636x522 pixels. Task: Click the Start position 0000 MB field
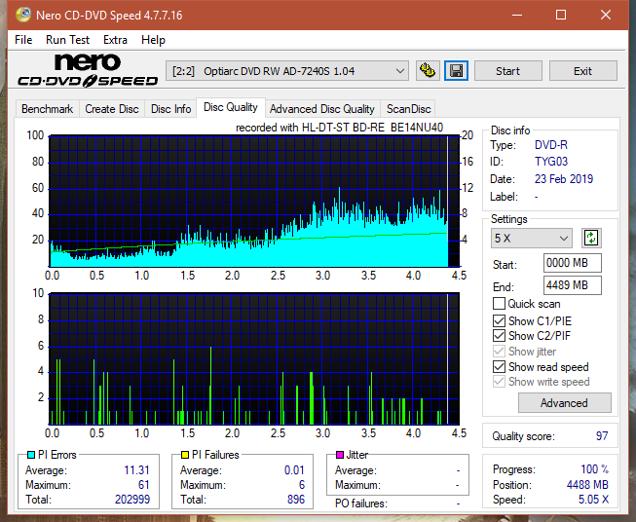point(573,263)
